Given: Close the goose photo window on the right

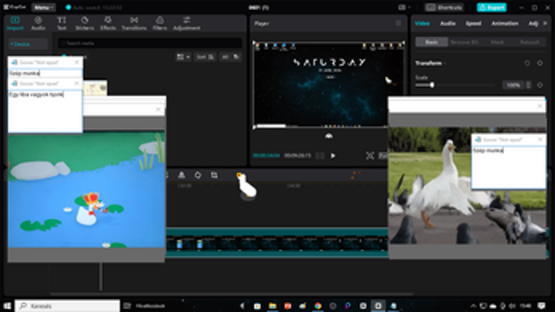Looking at the screenshot, I should coord(540,106).
